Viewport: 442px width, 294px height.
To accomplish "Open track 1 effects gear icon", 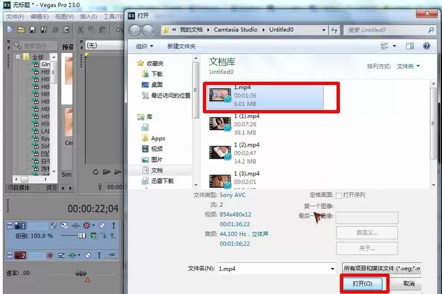I will coord(87,225).
